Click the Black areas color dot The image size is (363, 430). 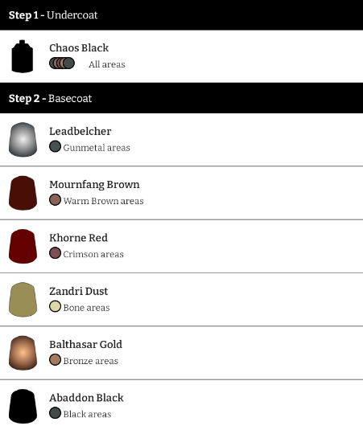[55, 413]
